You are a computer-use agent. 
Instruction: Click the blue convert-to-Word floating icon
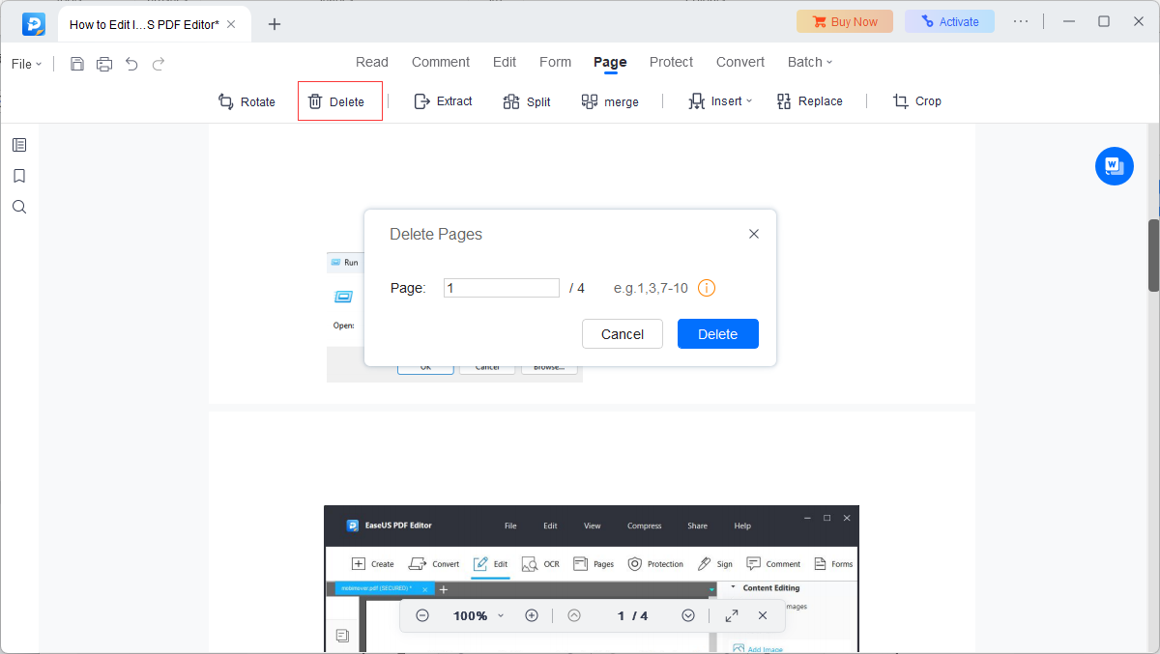1115,166
